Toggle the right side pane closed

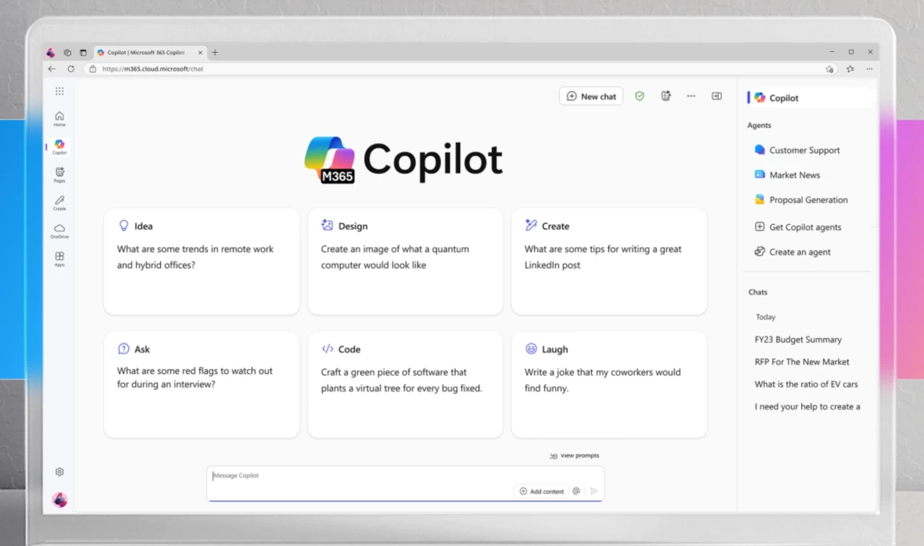click(716, 95)
